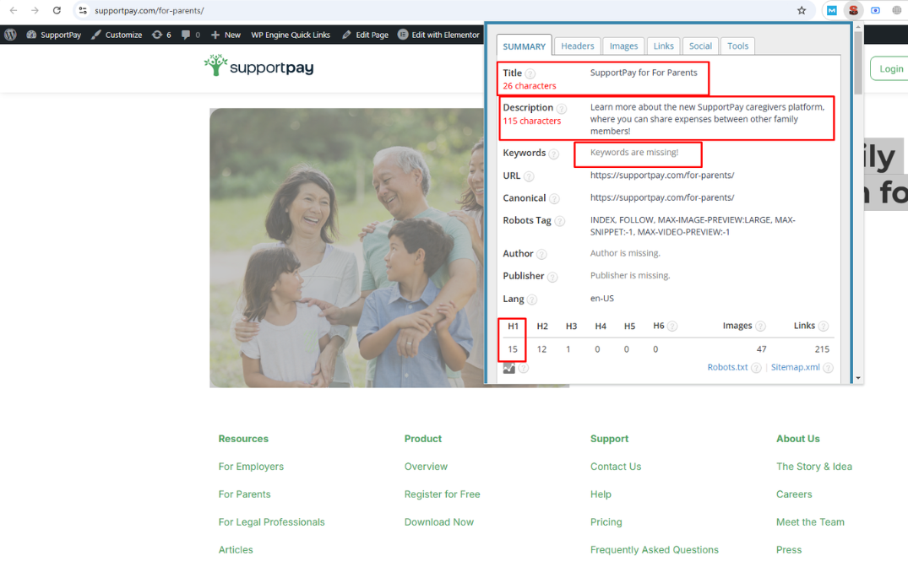Expand the SupportPay site menu
The width and height of the screenshot is (908, 567).
coord(54,35)
